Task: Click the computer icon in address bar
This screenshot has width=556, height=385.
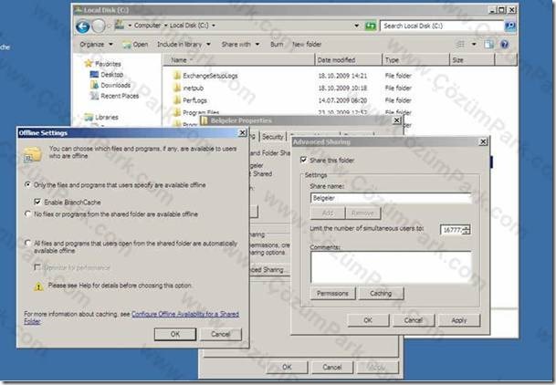Action: click(120, 25)
